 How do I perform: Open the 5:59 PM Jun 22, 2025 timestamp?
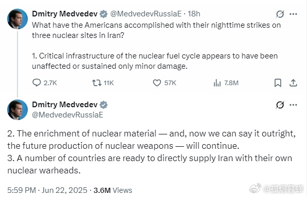47,190
